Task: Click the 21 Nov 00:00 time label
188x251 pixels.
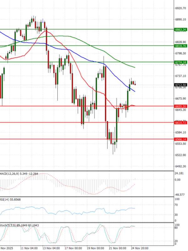Action: (117, 248)
